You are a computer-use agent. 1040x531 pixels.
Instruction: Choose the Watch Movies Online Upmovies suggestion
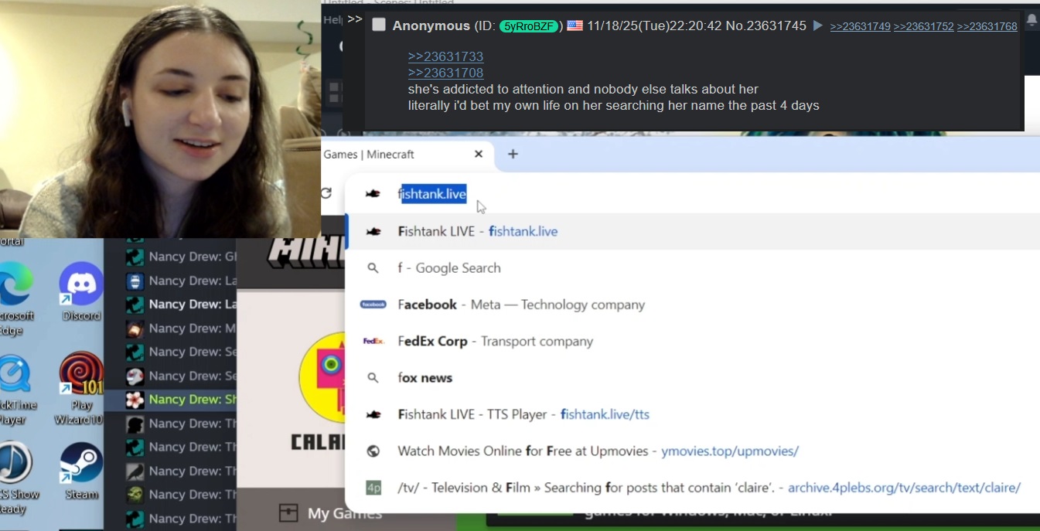pyautogui.click(x=692, y=451)
